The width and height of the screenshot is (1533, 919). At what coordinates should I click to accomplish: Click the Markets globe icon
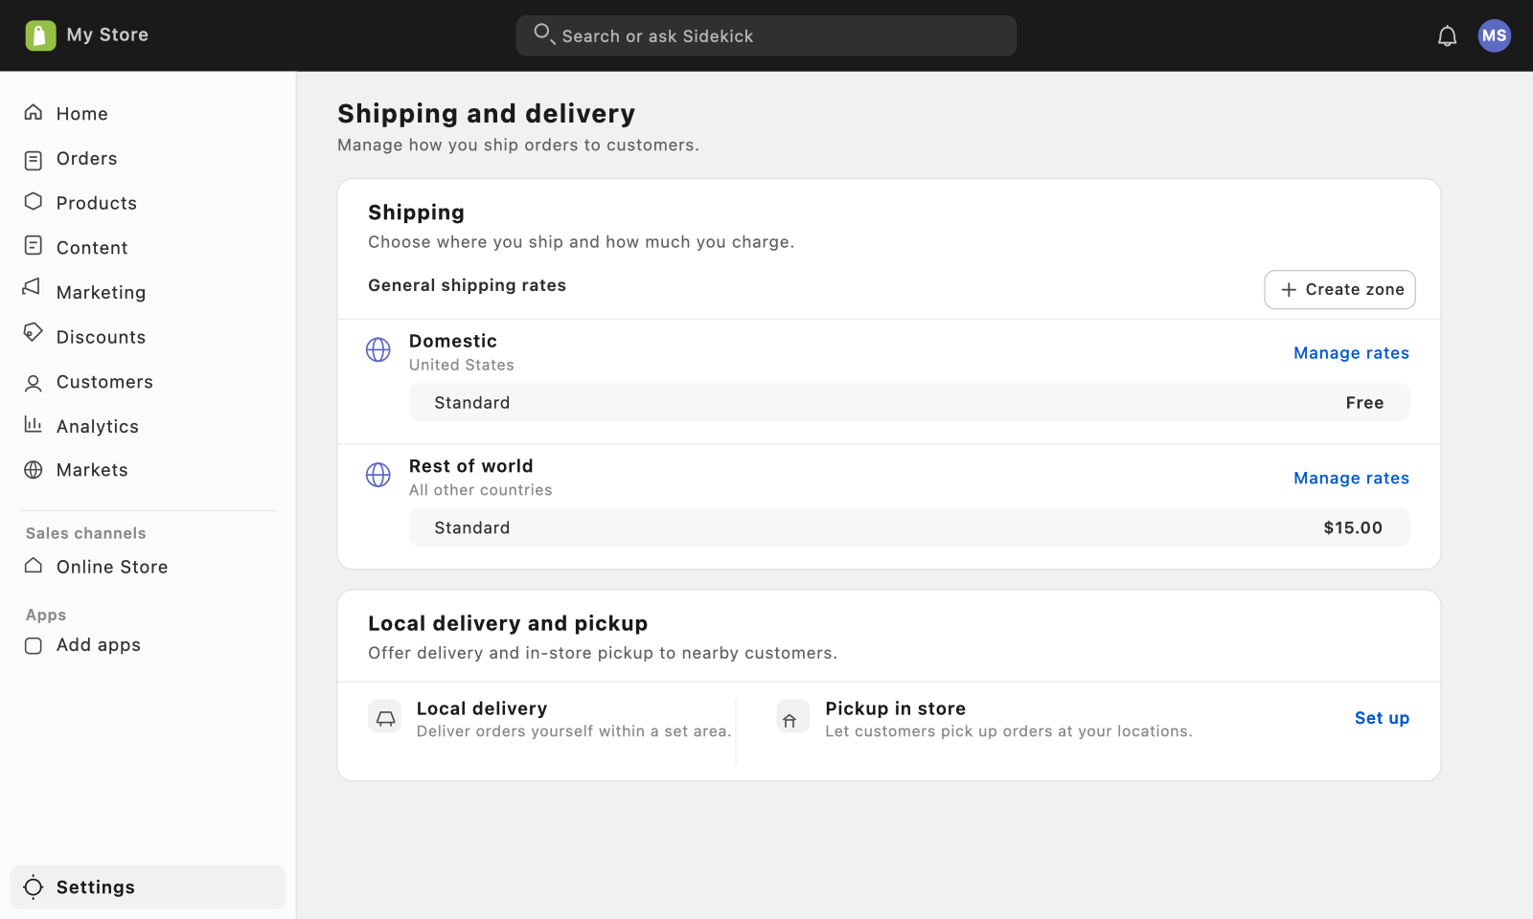click(34, 470)
